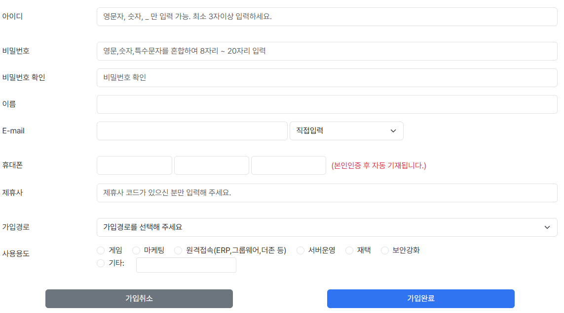Focus the 비밀번호 확인 field

point(327,78)
